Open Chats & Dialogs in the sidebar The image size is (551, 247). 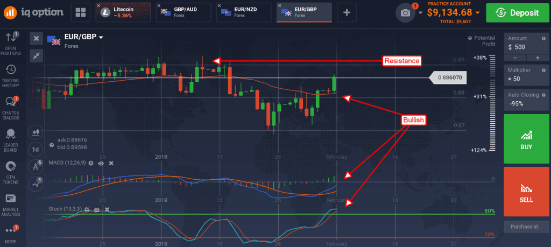11,108
